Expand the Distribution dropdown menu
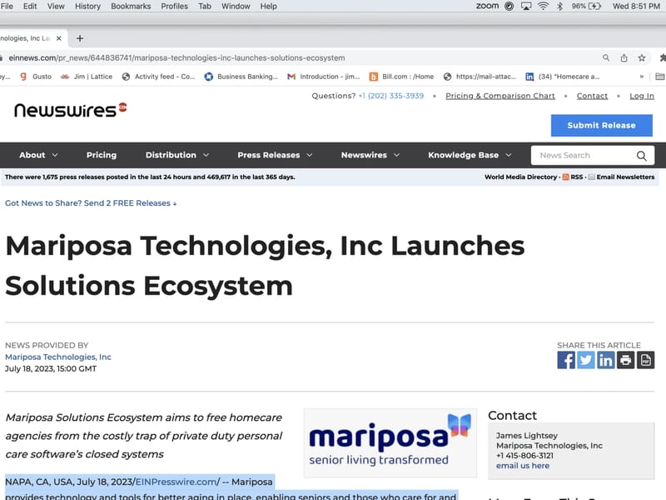The width and height of the screenshot is (666, 500). pos(177,155)
